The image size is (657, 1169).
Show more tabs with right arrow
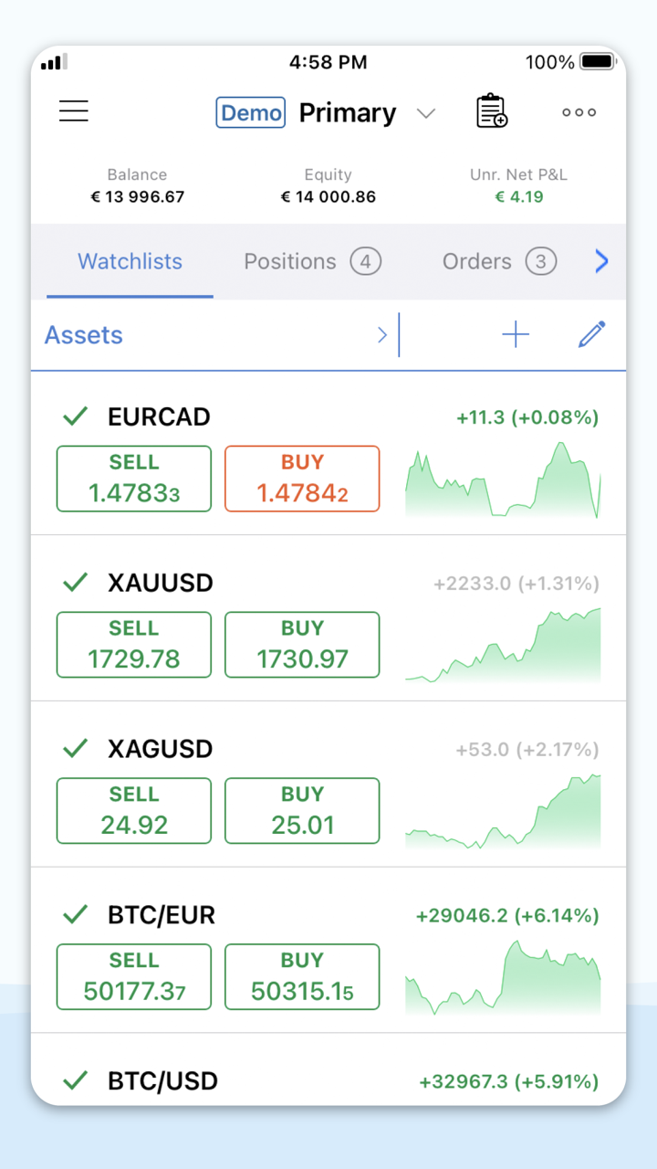pos(601,262)
